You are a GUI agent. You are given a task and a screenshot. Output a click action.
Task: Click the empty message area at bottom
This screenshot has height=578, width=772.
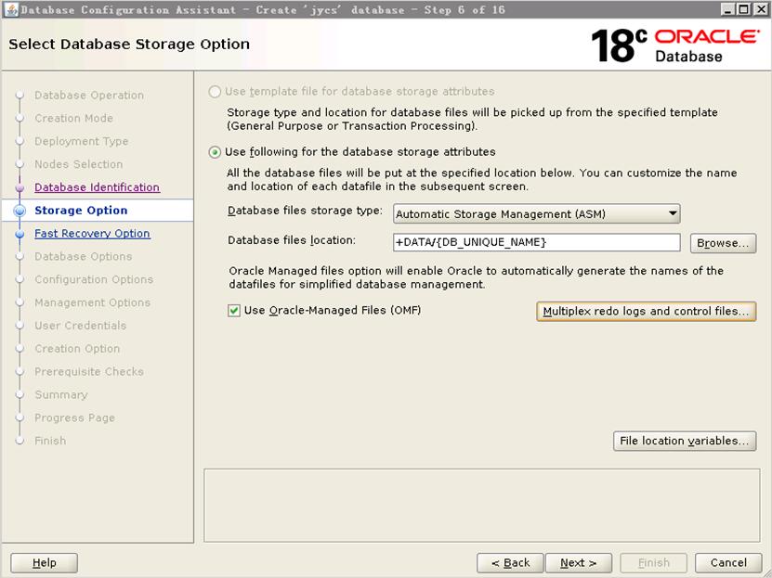click(x=482, y=506)
